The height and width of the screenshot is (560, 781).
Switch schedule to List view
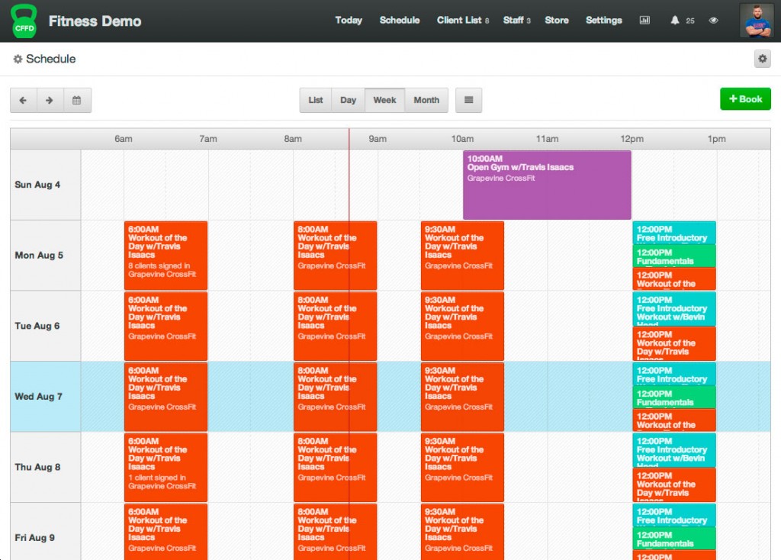(316, 100)
